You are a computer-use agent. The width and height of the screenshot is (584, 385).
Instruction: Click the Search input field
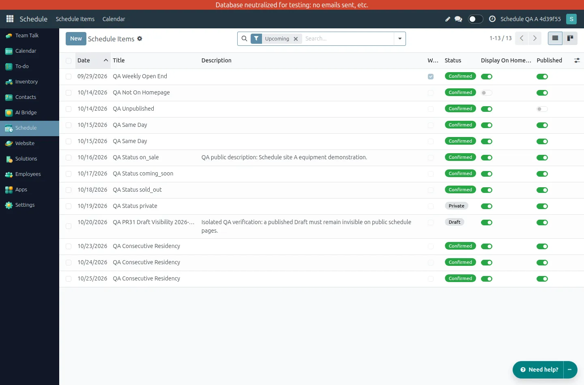point(348,38)
